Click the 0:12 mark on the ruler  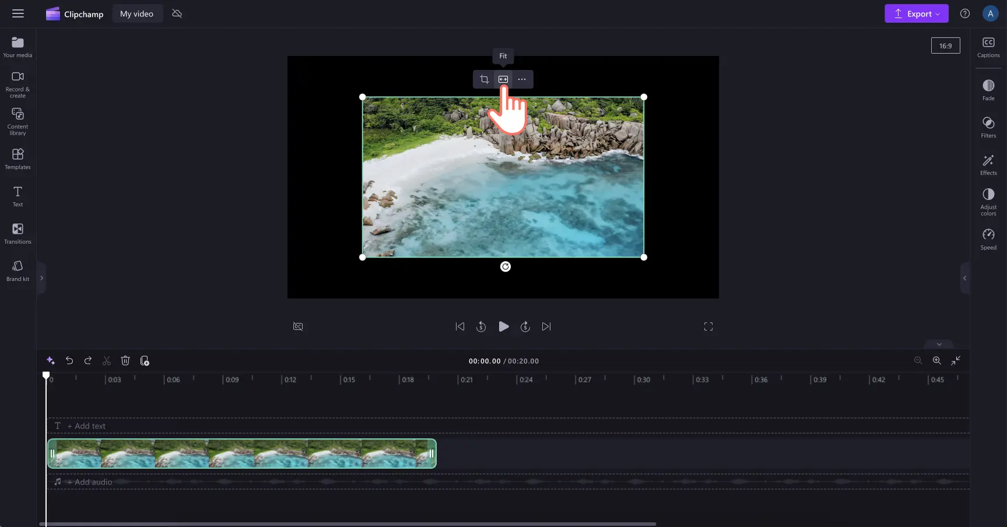click(x=290, y=380)
